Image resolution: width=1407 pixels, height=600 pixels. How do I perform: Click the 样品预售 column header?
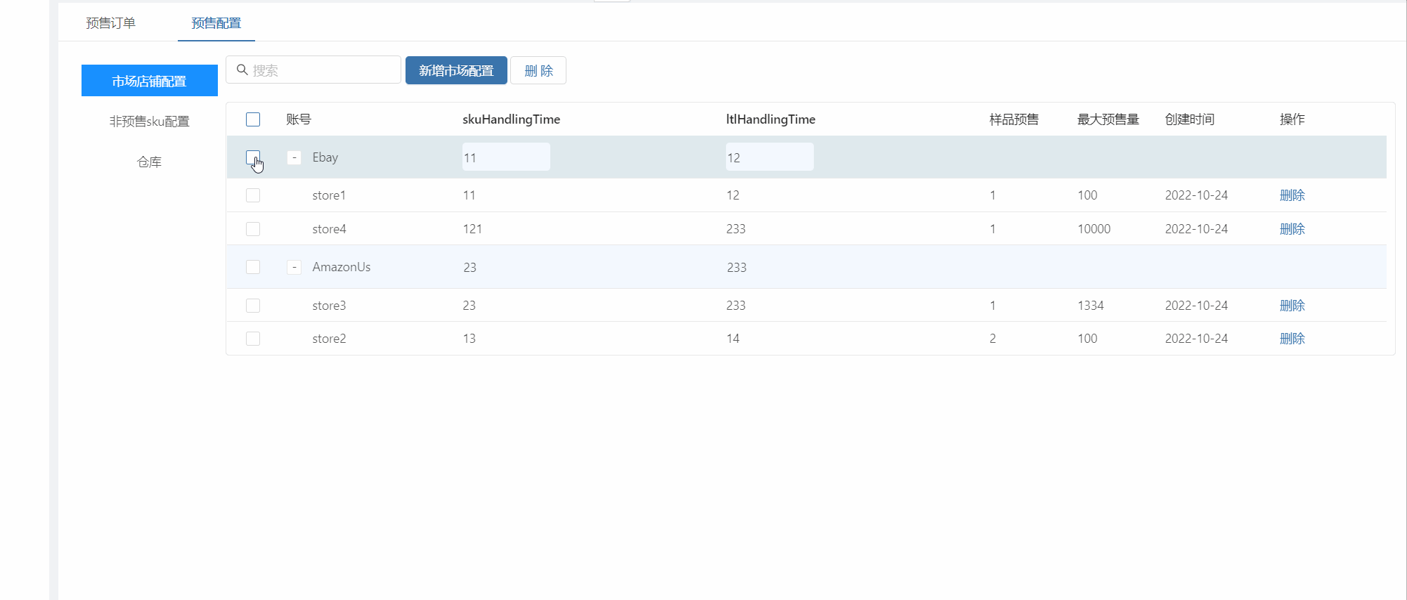coord(1014,119)
